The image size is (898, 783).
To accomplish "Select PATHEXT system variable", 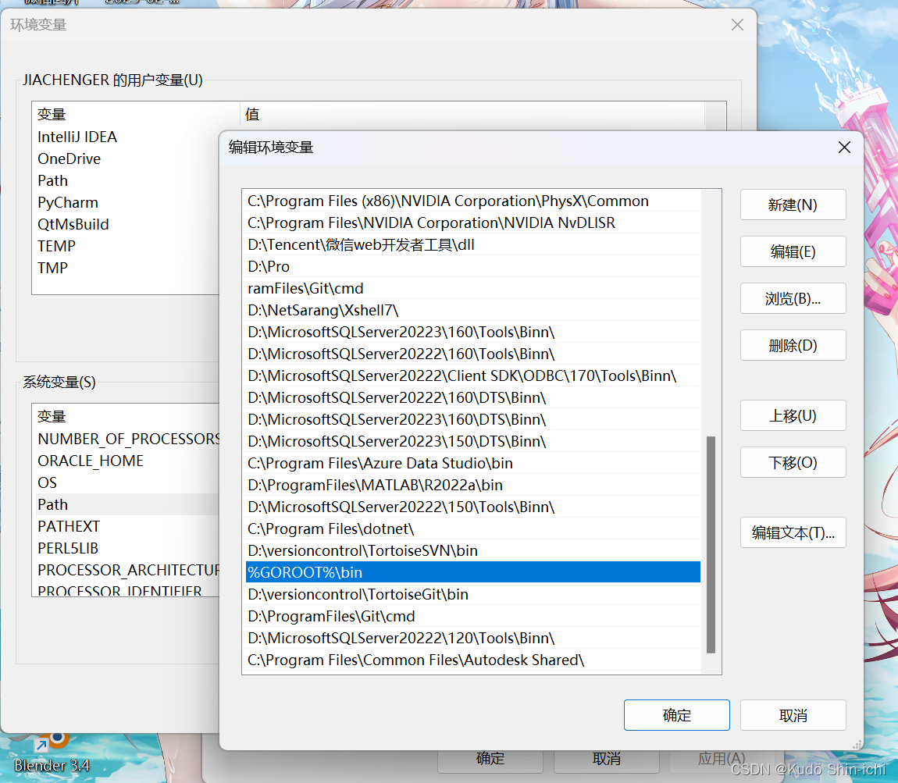I will (x=69, y=526).
